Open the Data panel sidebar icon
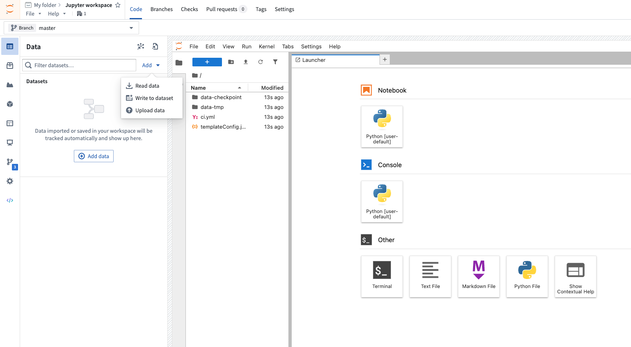The height and width of the screenshot is (347, 631). [10, 46]
